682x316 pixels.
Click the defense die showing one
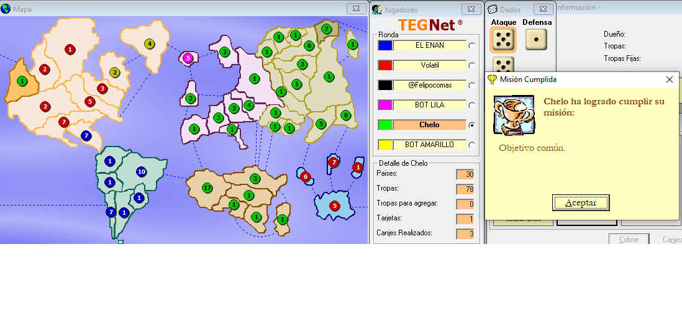pos(536,40)
